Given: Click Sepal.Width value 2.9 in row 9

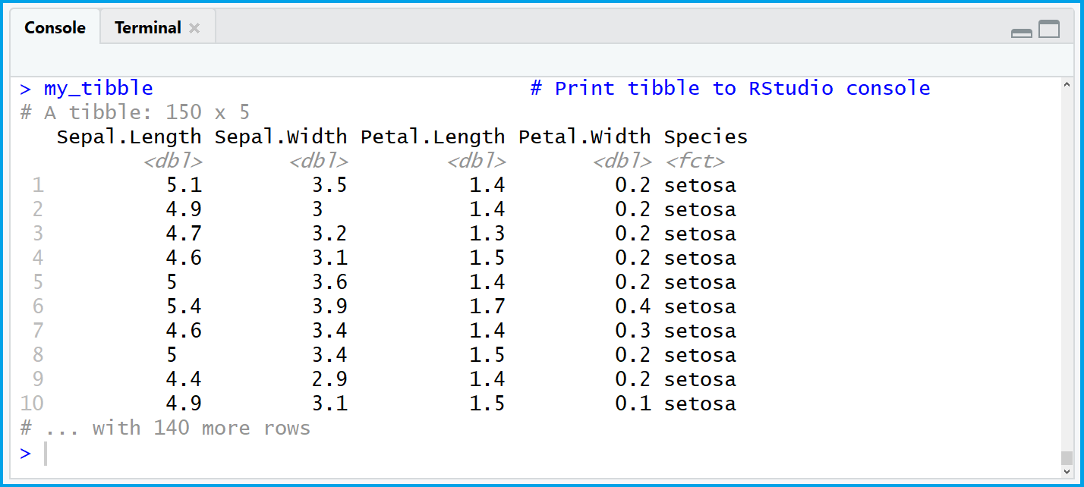Looking at the screenshot, I should [x=329, y=379].
